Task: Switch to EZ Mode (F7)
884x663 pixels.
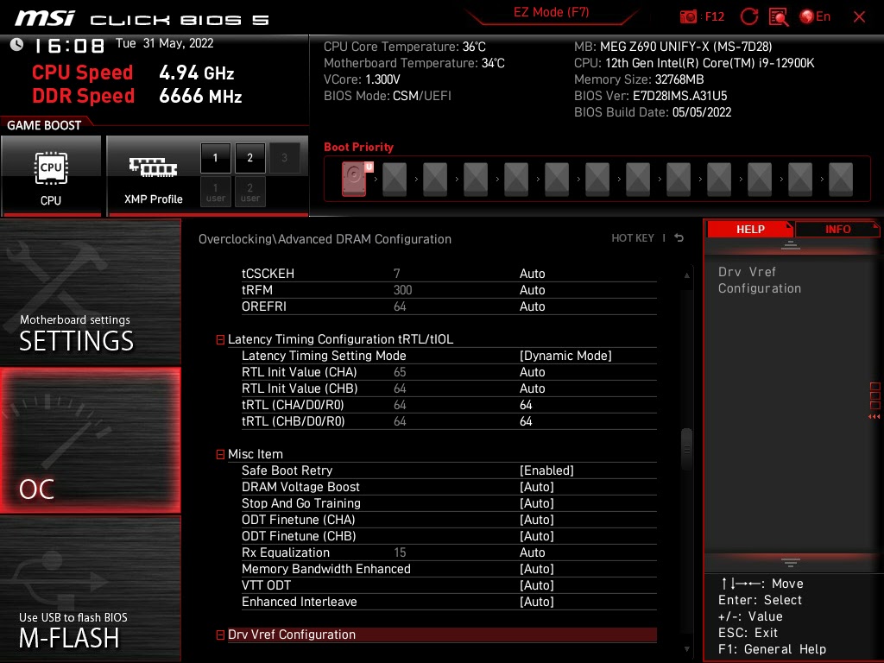Action: pyautogui.click(x=552, y=12)
